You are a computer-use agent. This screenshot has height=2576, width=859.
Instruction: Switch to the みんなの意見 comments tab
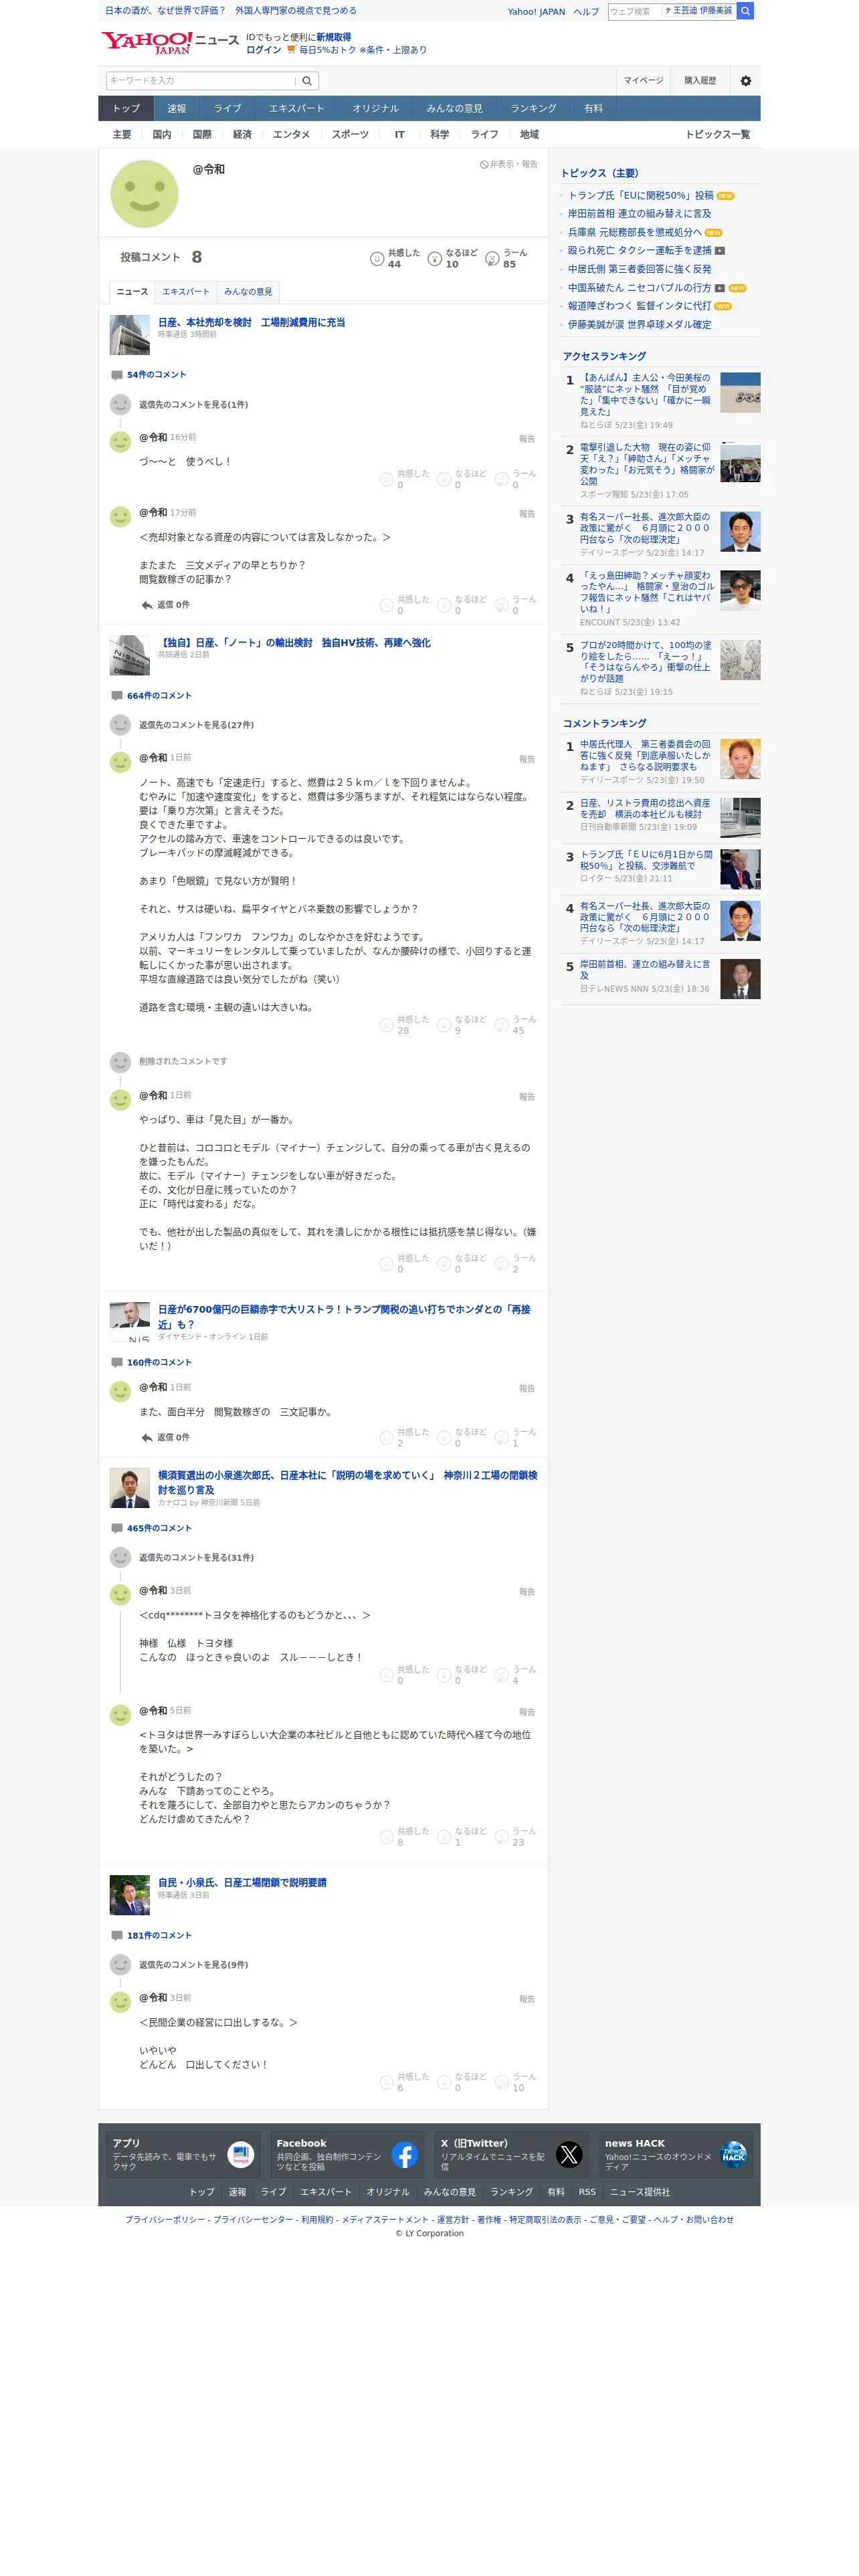[x=248, y=292]
